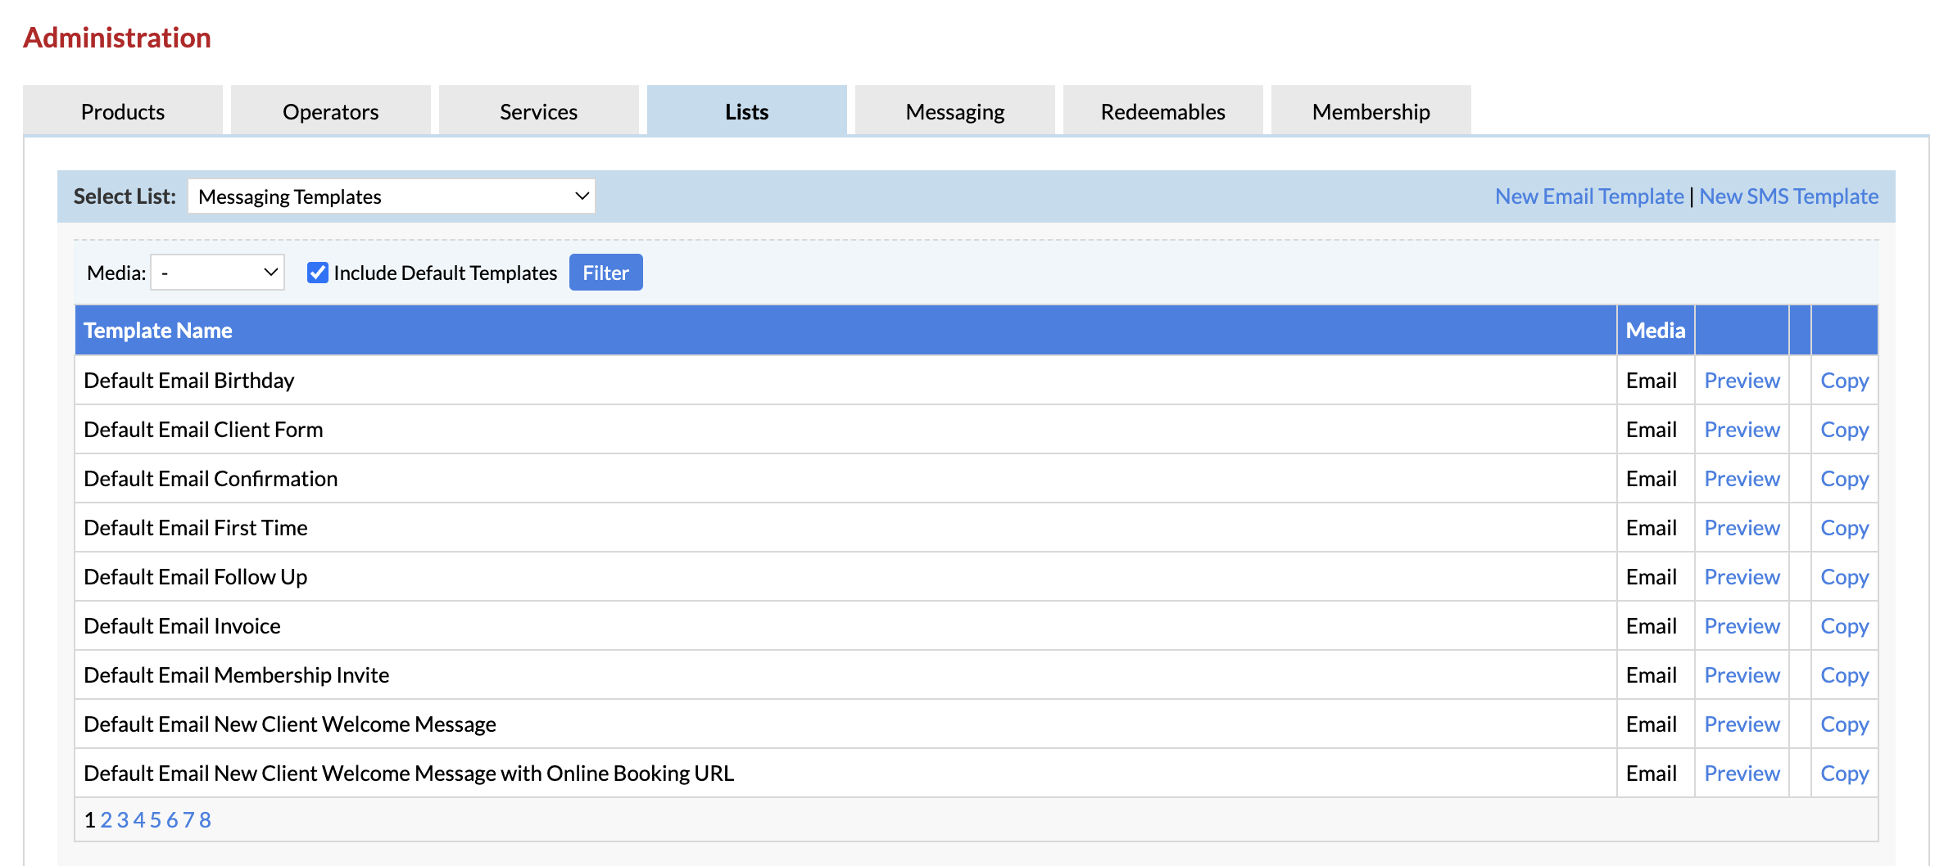Go to the Messaging tab
The width and height of the screenshot is (1953, 866).
(954, 111)
